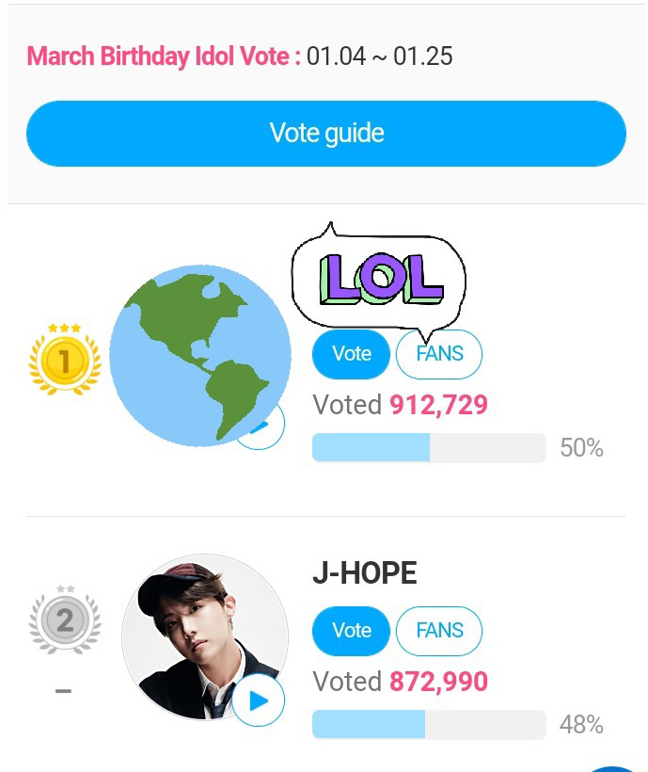The image size is (648, 772).
Task: Click the March Birthday Idol Vote heading
Action: pos(164,56)
